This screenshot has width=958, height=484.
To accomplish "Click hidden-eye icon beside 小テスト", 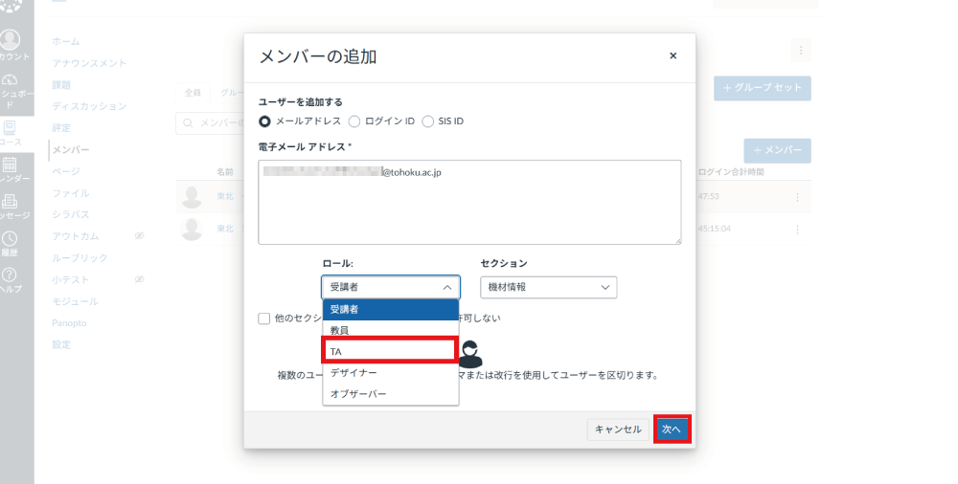I will (139, 279).
